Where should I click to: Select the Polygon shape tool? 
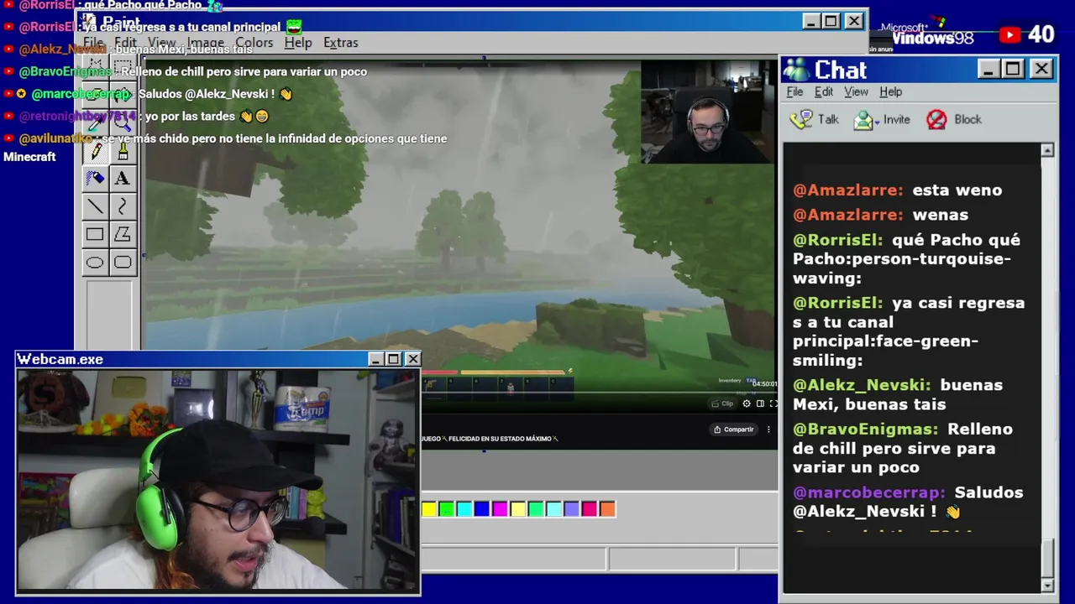123,235
